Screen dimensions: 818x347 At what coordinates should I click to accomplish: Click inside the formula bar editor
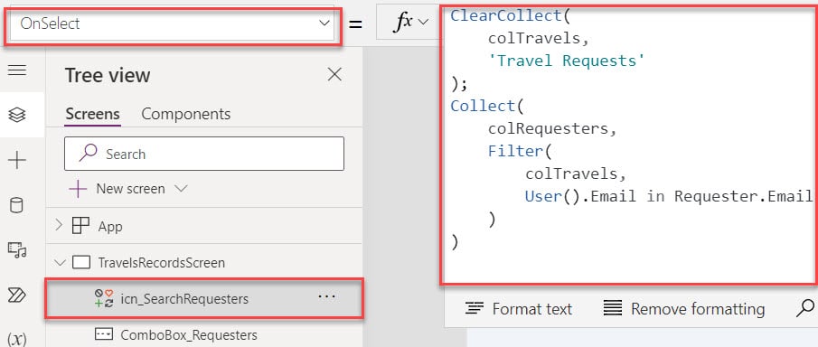click(x=630, y=145)
